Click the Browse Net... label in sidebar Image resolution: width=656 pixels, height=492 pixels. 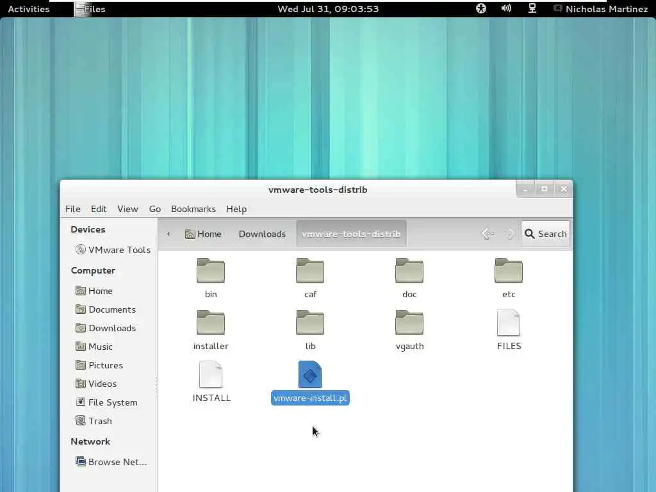click(x=117, y=462)
